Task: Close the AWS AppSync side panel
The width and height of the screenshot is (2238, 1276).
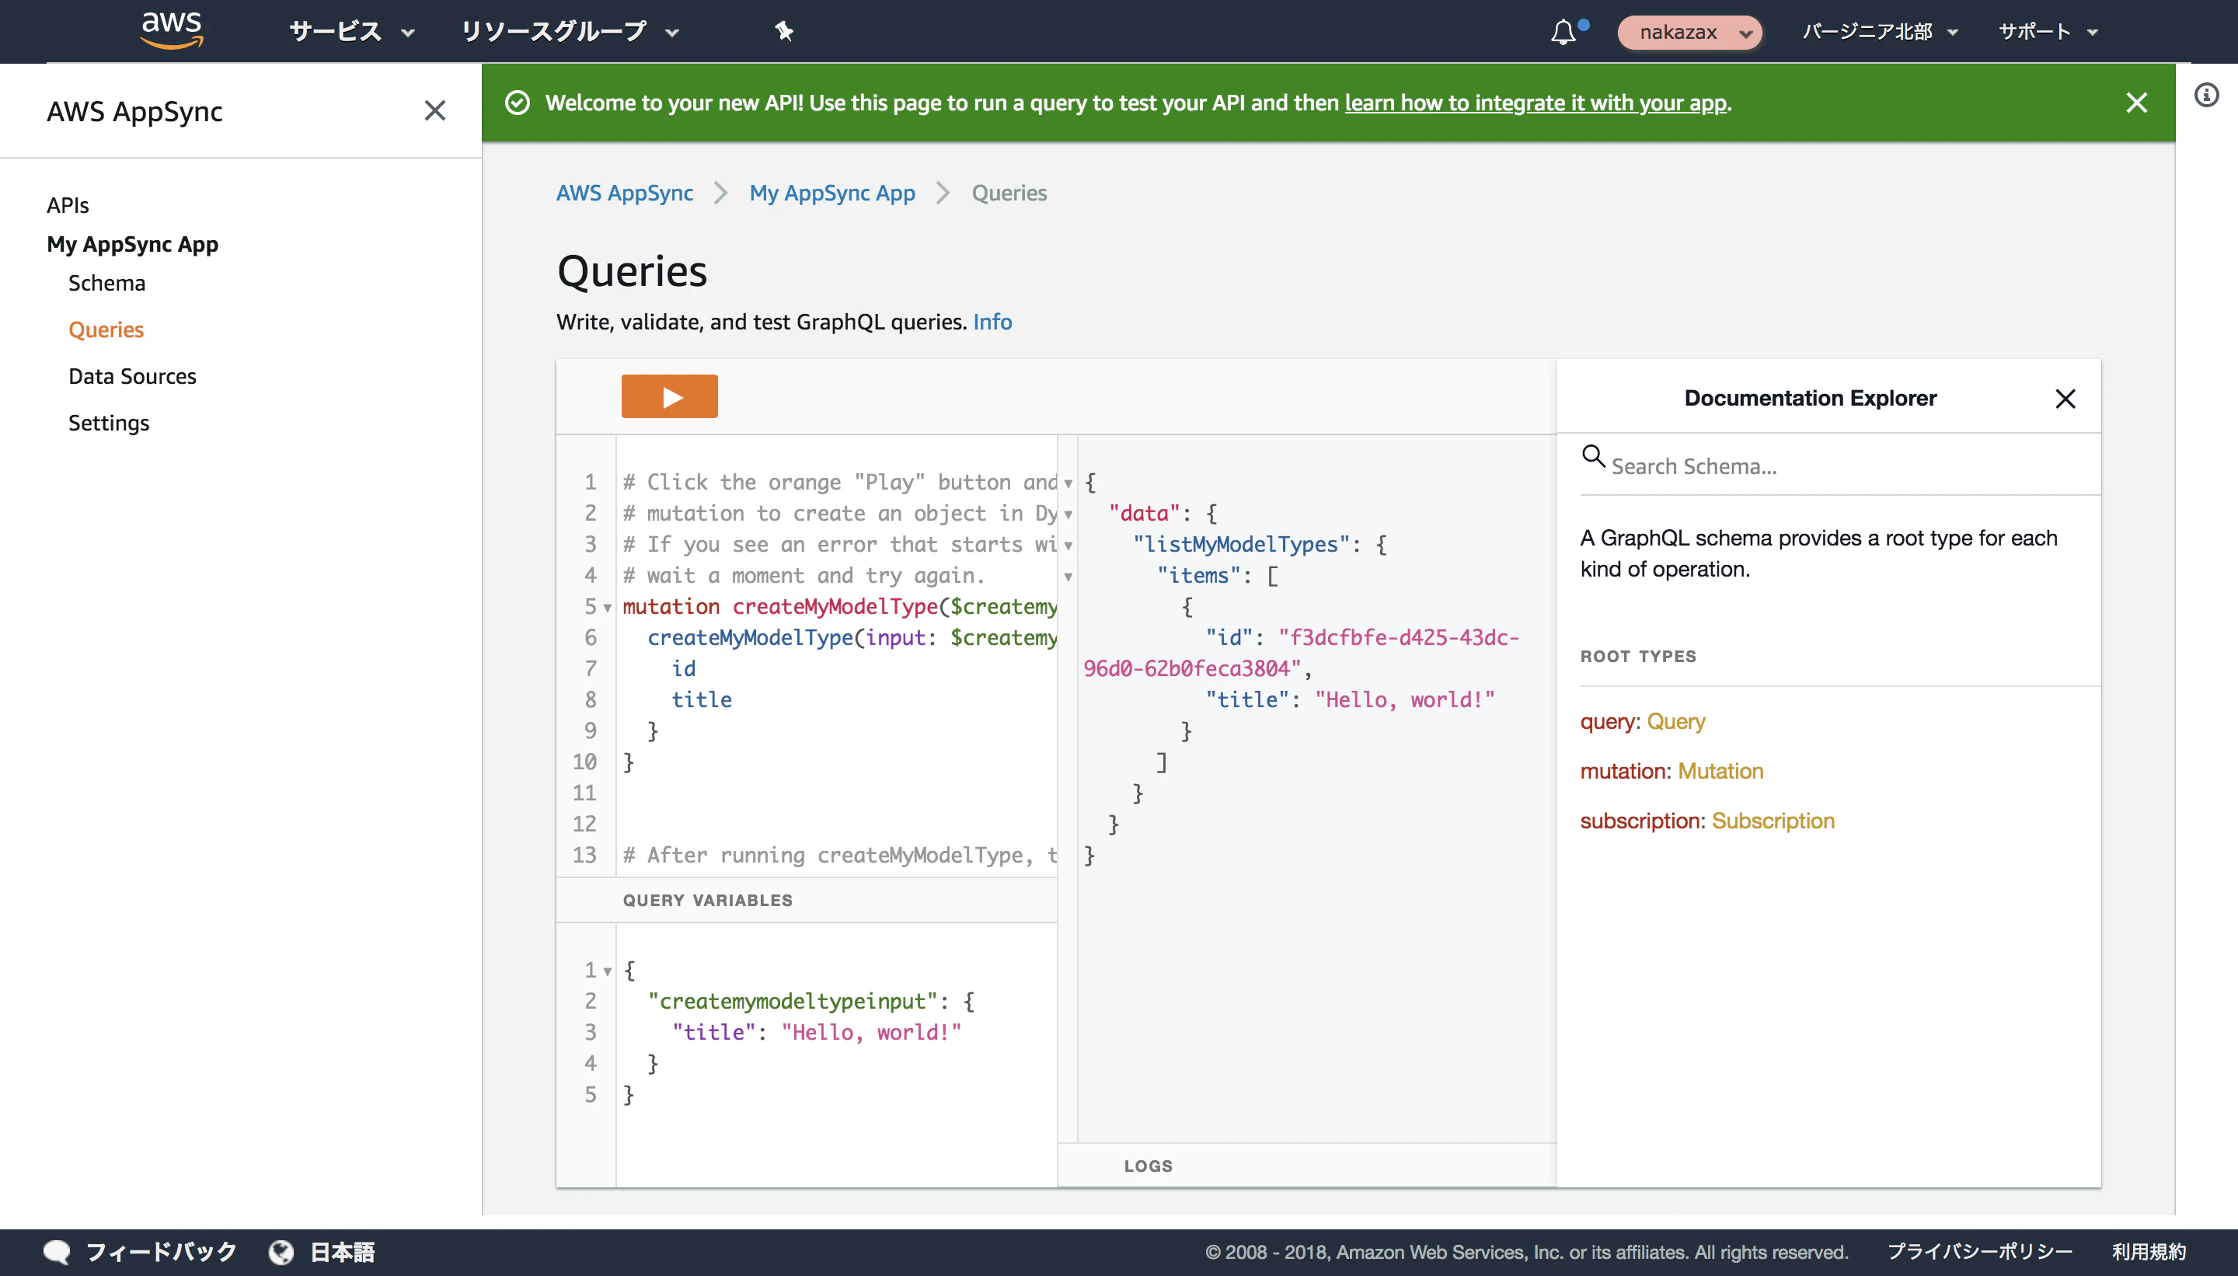Action: pos(434,110)
